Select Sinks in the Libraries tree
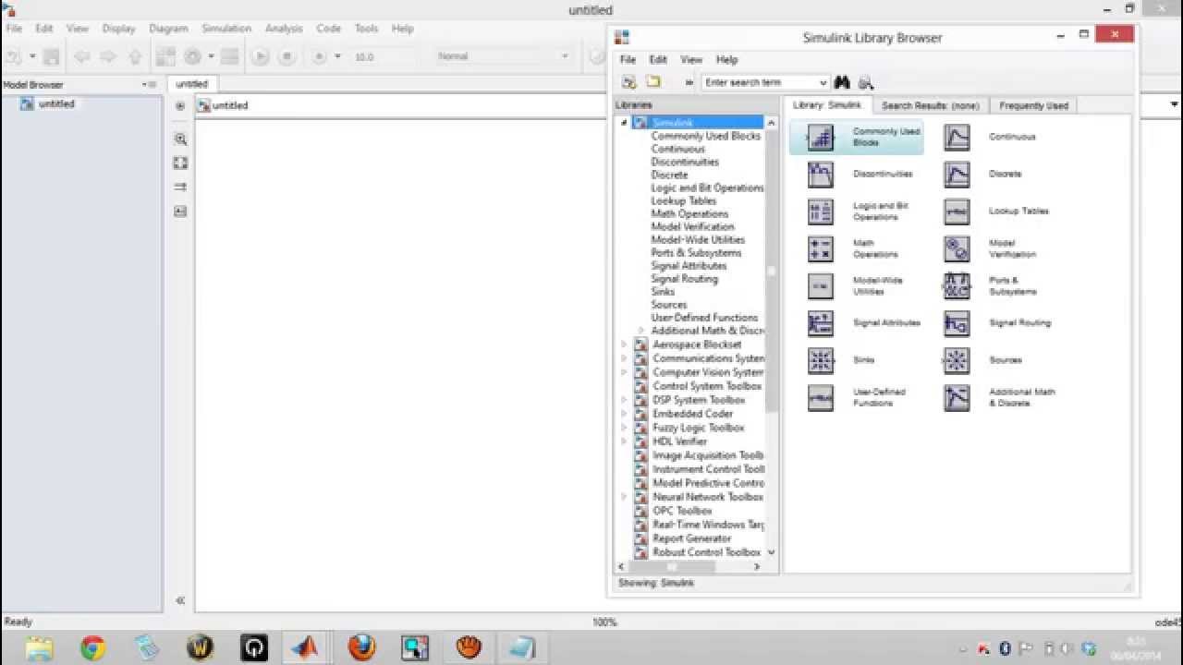 663,292
